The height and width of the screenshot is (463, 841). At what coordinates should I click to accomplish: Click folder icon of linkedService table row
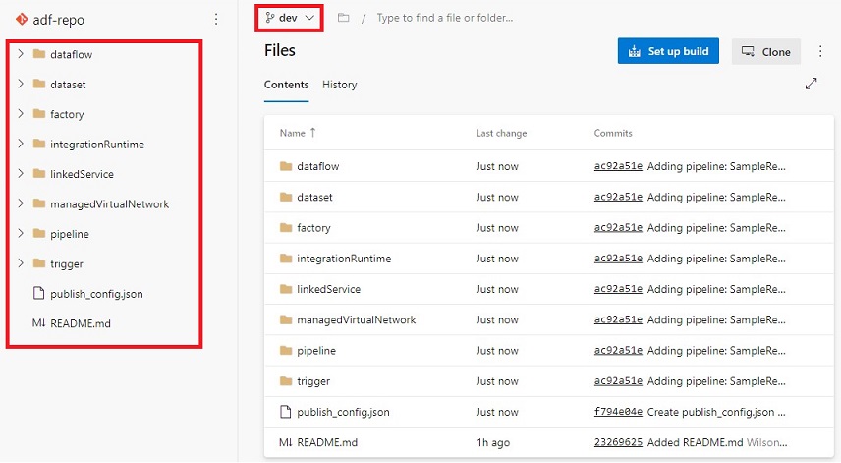[286, 289]
